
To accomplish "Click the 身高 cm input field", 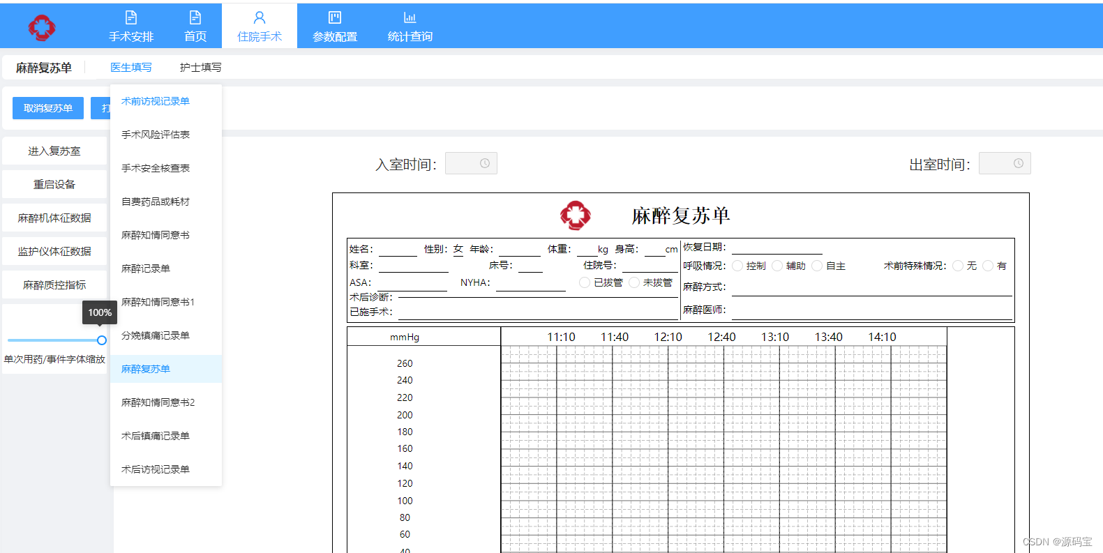I will (655, 250).
